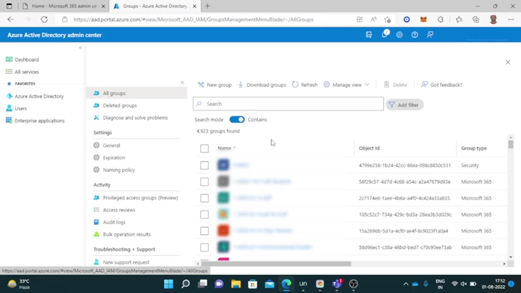Open Microsoft Teams from taskbar
The height and width of the screenshot is (293, 521).
337,284
